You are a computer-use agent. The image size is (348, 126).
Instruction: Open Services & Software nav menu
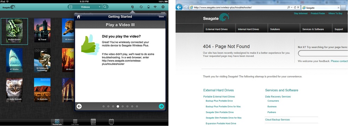(x=313, y=29)
